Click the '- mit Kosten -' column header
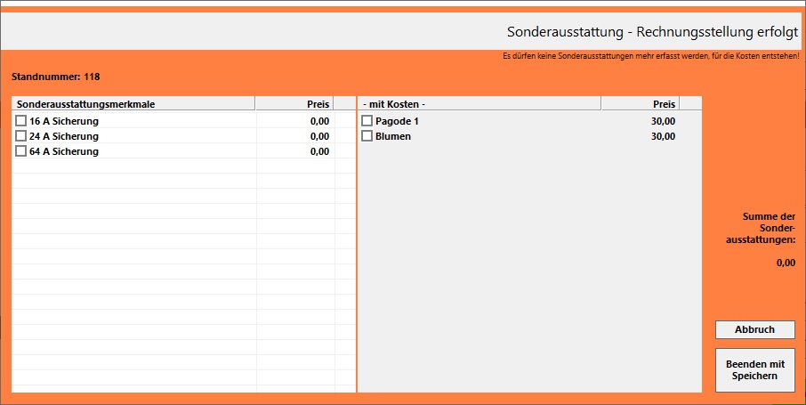Viewport: 806px width, 405px height. [479, 104]
